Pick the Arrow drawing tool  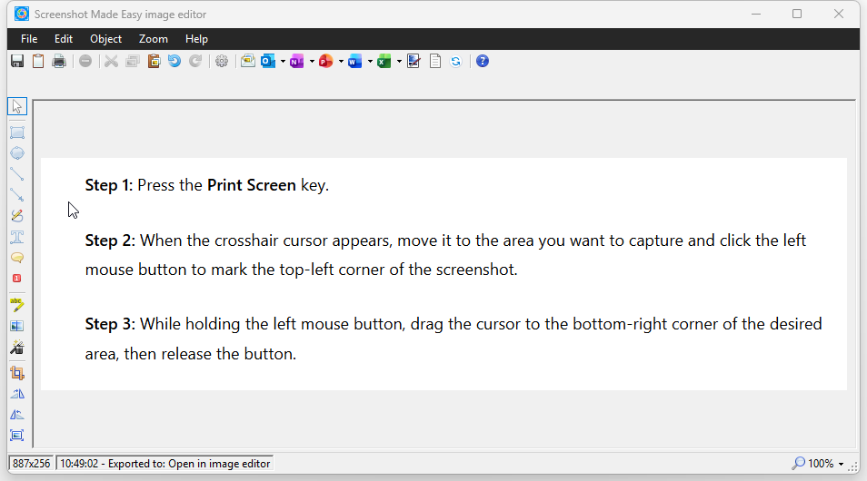16,194
